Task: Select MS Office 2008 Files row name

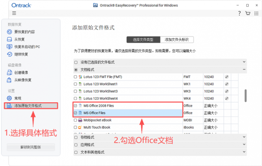Action: click(x=99, y=106)
